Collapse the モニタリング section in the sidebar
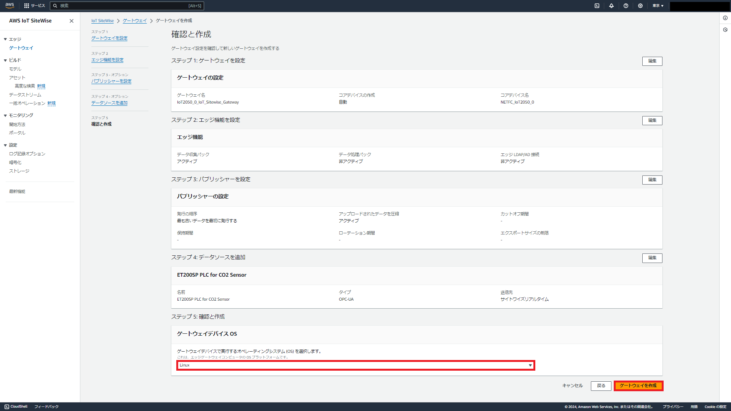The image size is (731, 411). 5,115
